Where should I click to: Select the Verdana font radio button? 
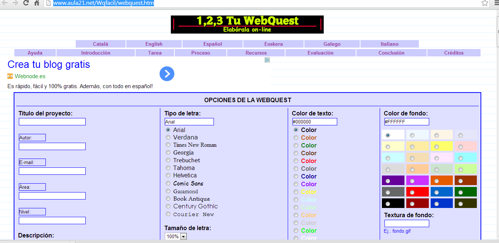(x=168, y=138)
